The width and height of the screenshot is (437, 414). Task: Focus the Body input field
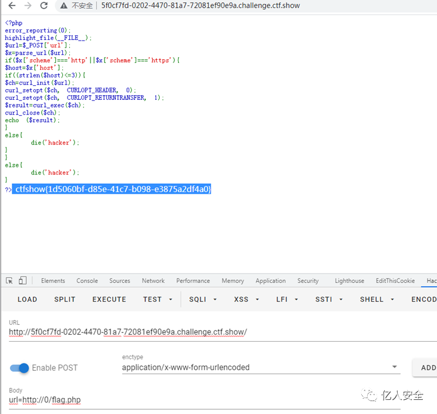[x=204, y=400]
